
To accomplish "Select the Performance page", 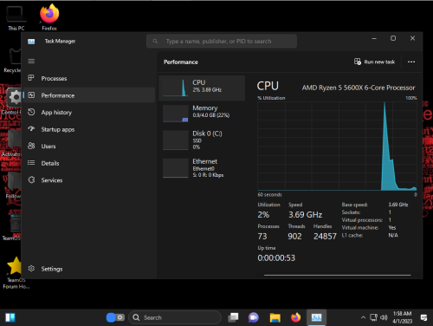I will coord(89,95).
